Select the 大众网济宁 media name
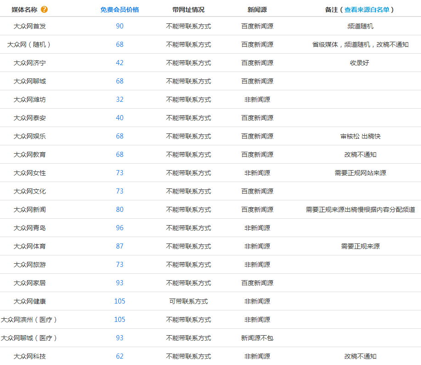The height and width of the screenshot is (365, 421). point(30,63)
